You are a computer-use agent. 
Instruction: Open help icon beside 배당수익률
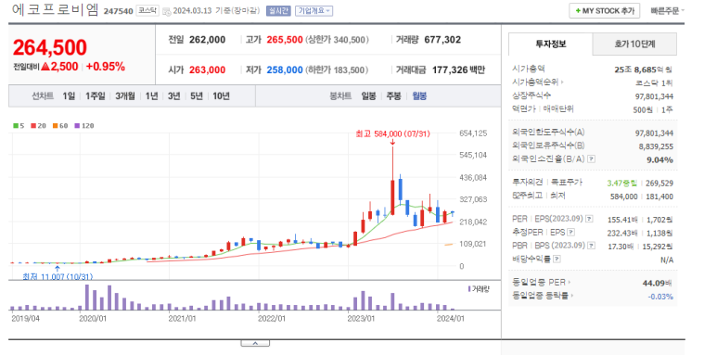pyautogui.click(x=557, y=259)
